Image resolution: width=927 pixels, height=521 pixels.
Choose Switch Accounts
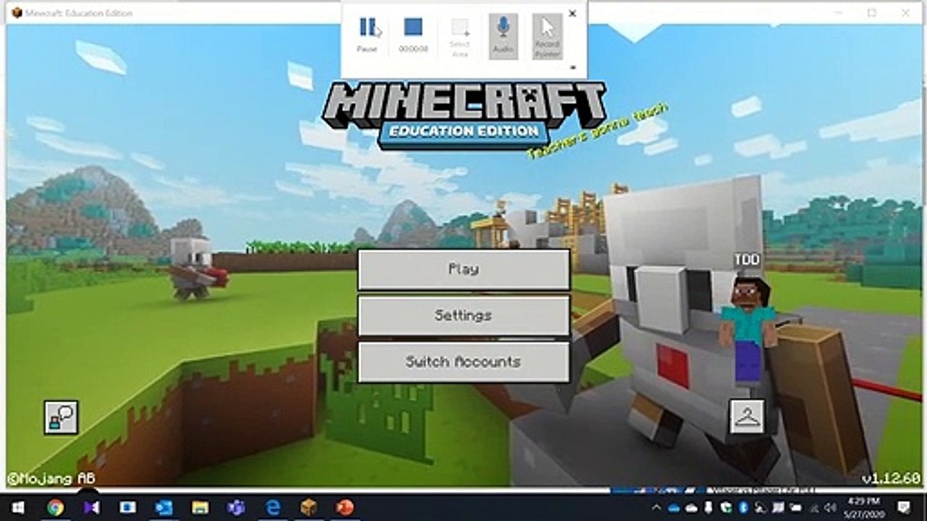tap(463, 362)
